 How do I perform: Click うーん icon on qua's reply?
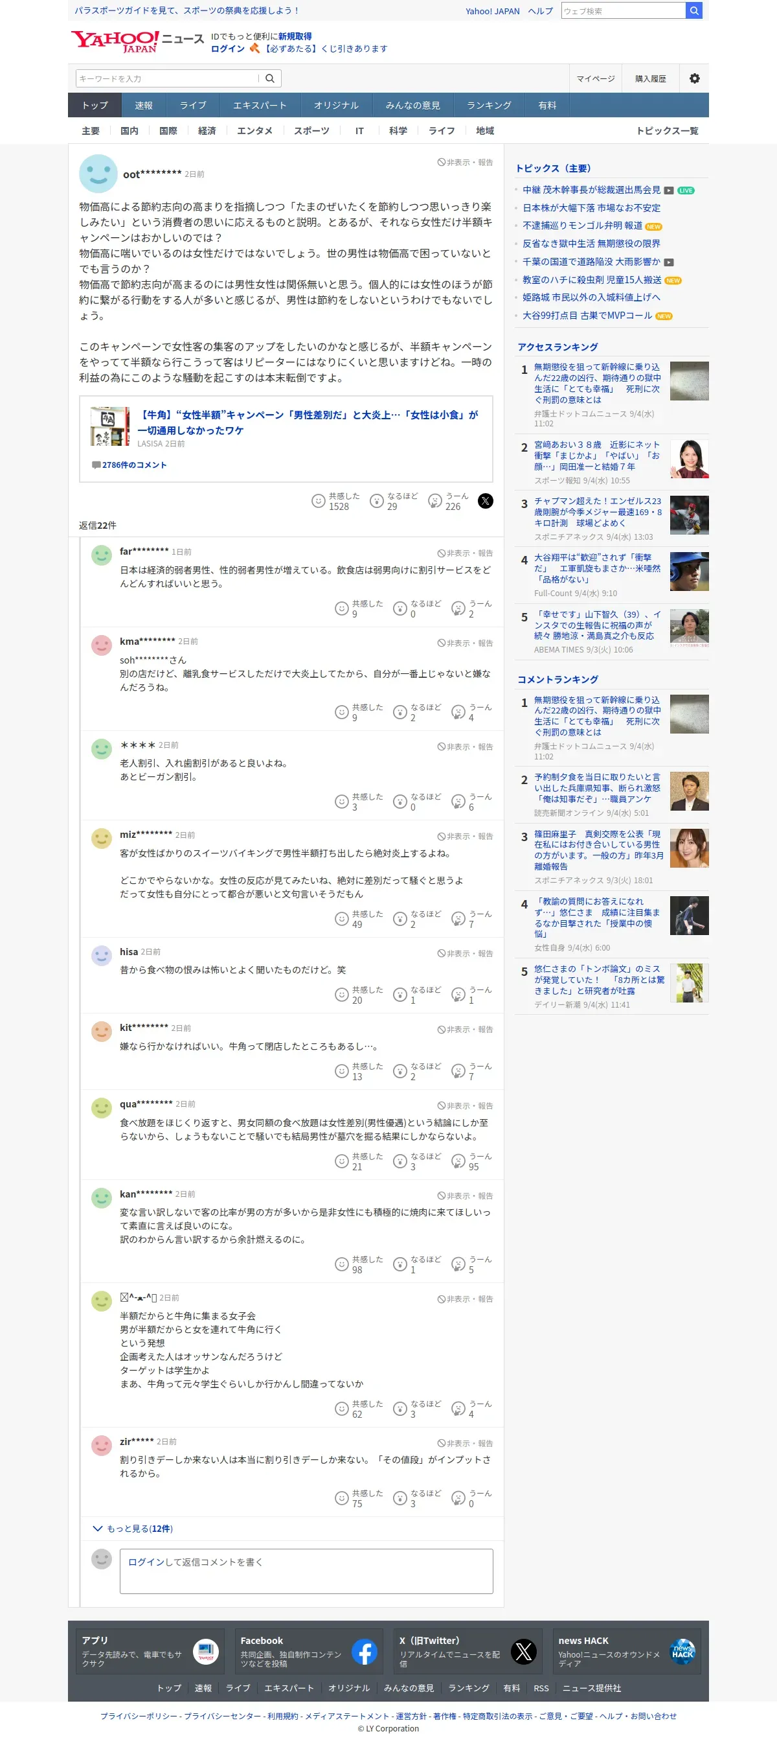coord(458,1161)
